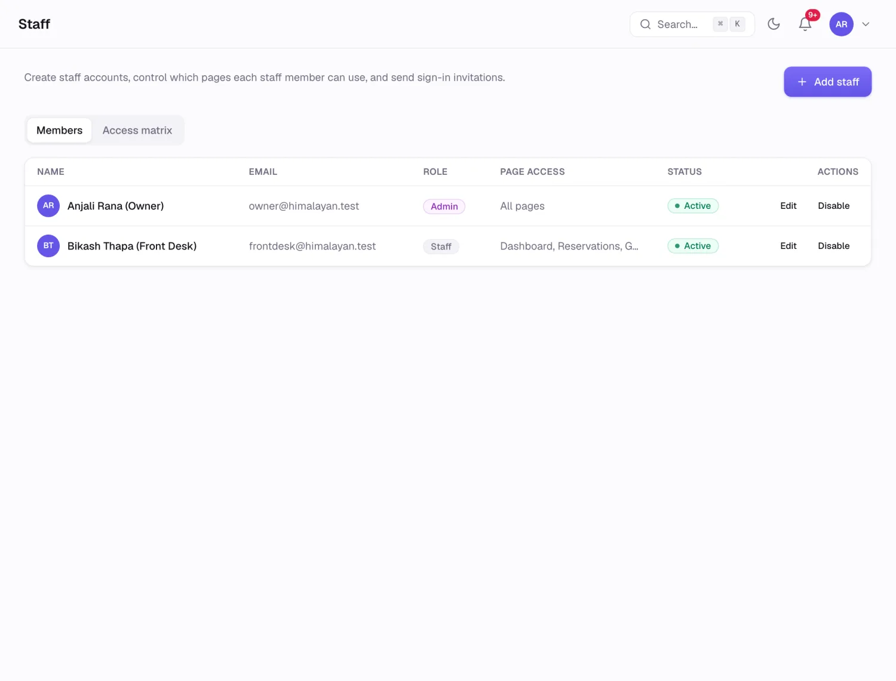Click the All pages access cell
The height and width of the screenshot is (681, 896).
(522, 206)
